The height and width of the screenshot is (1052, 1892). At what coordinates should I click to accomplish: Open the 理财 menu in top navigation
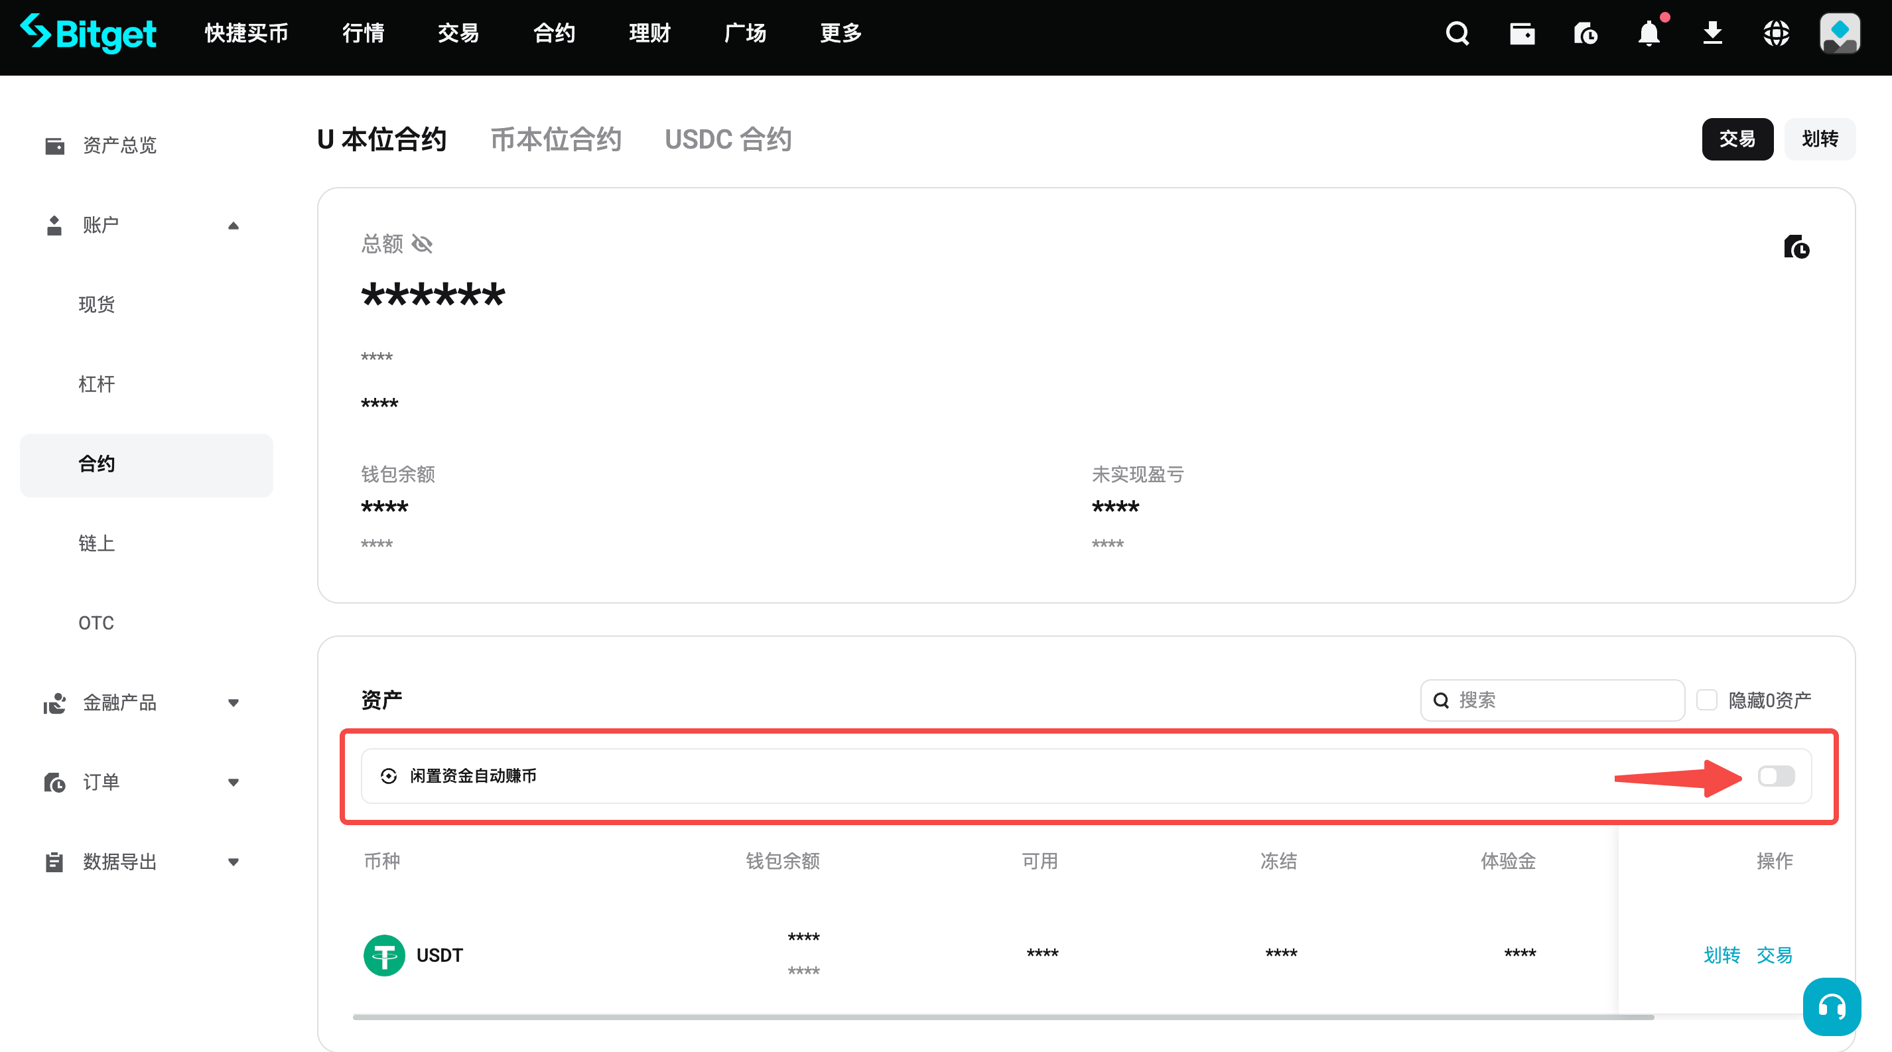click(x=649, y=33)
